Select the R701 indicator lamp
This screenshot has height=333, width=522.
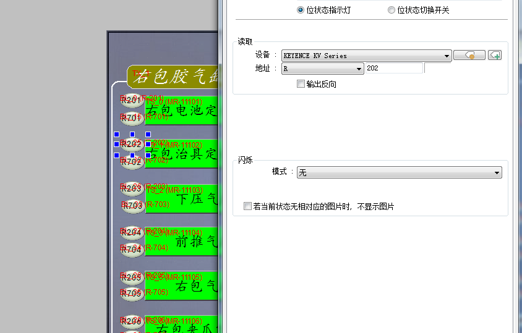tap(132, 117)
